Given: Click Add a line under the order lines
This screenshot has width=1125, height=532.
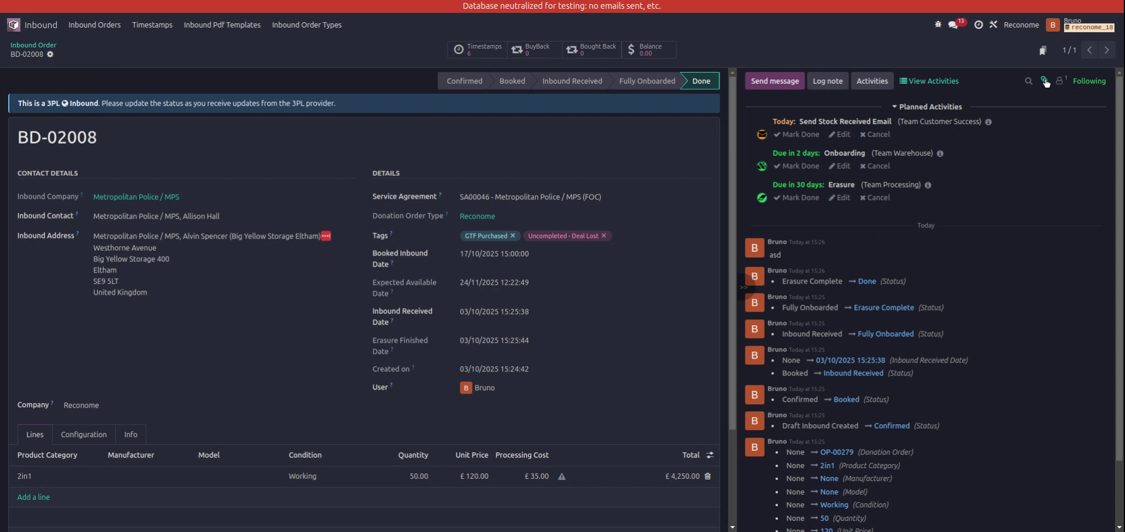Looking at the screenshot, I should click(33, 497).
